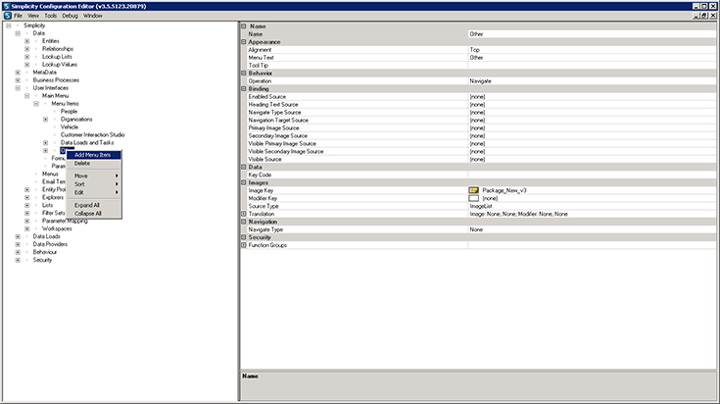Expand the Business Processes node
This screenshot has width=720, height=404.
18,80
